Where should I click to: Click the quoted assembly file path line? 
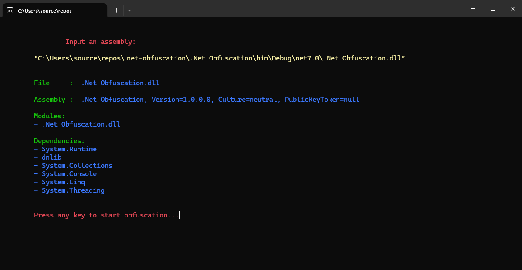[x=220, y=58]
